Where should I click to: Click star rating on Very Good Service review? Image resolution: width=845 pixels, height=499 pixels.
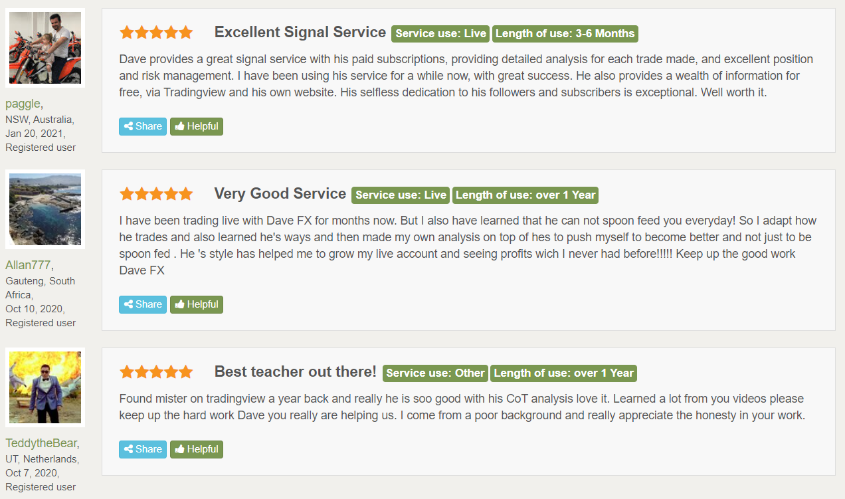point(156,194)
